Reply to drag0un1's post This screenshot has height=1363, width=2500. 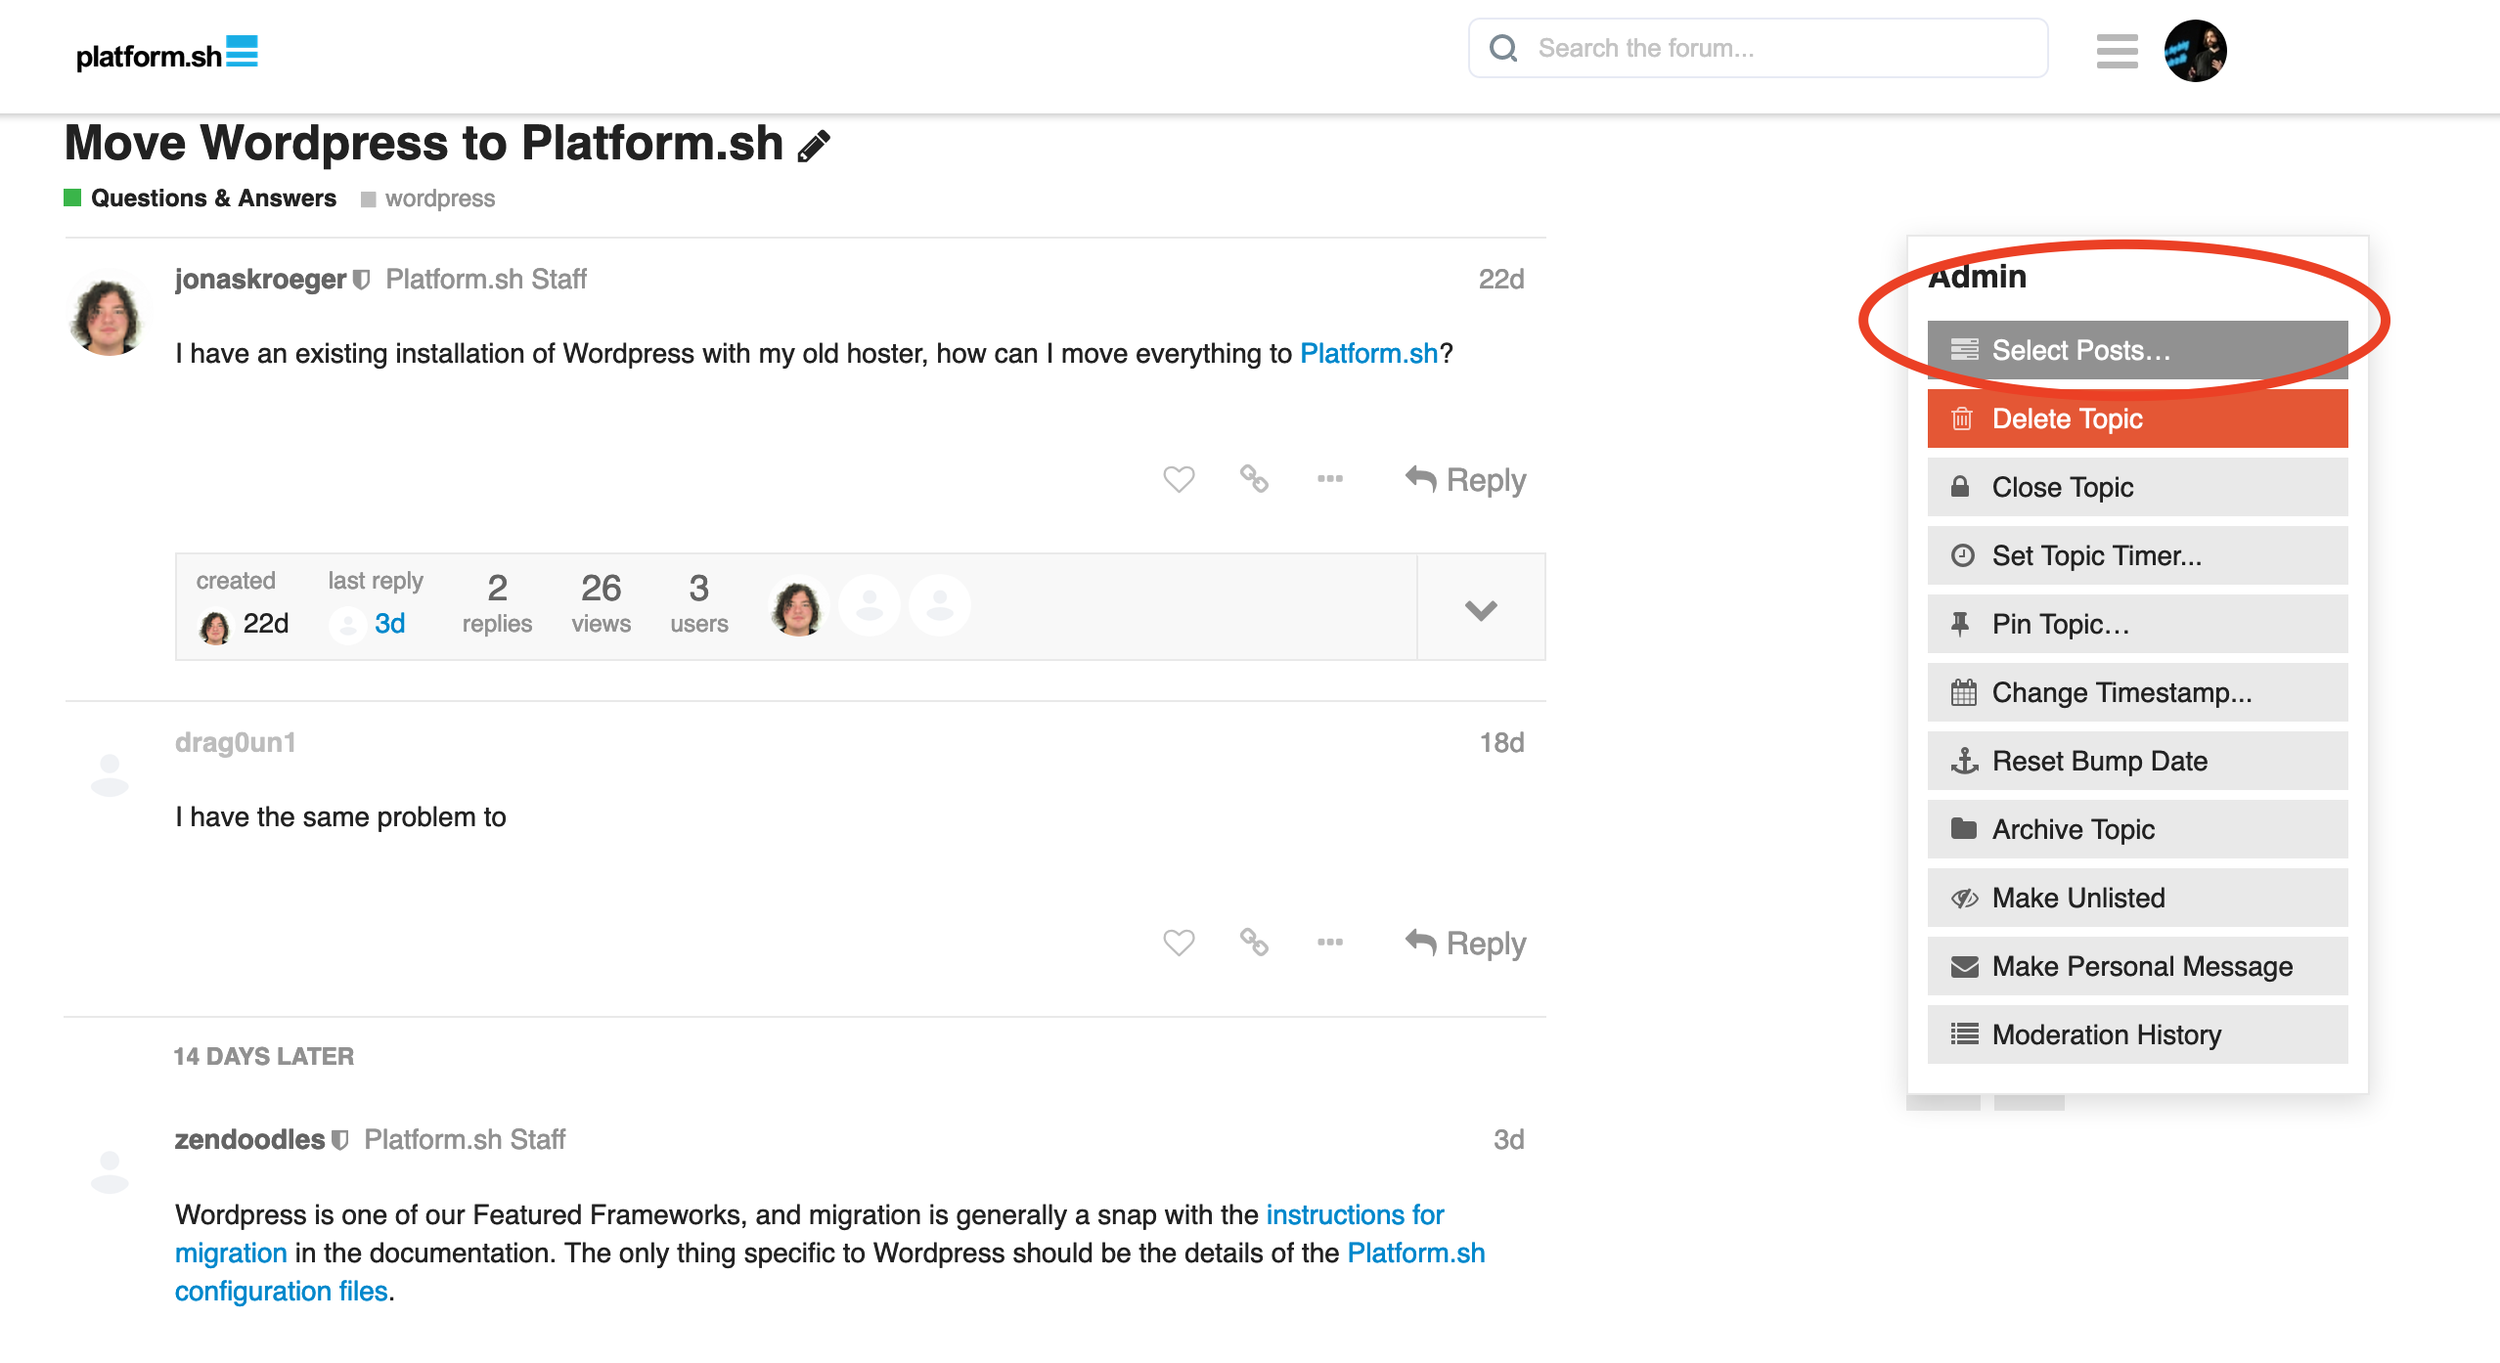point(1465,944)
